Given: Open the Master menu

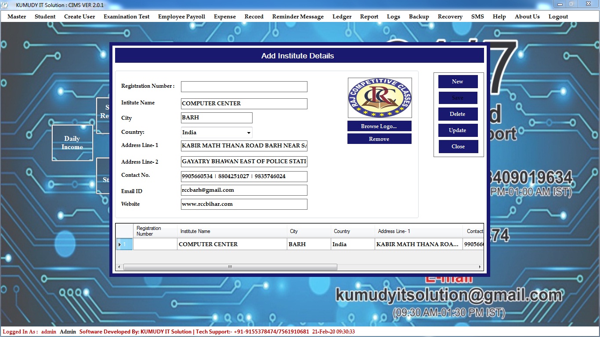Looking at the screenshot, I should click(x=17, y=17).
